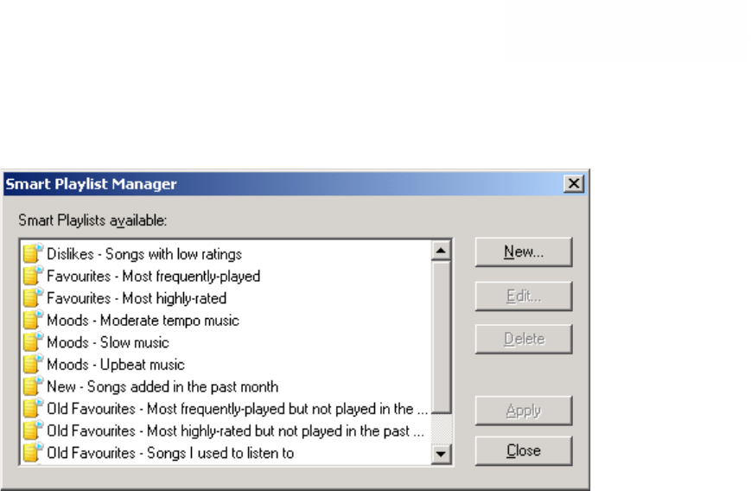Click the scrollbar track below the thumb
Viewport: 751px width, 491px height.
point(441,429)
